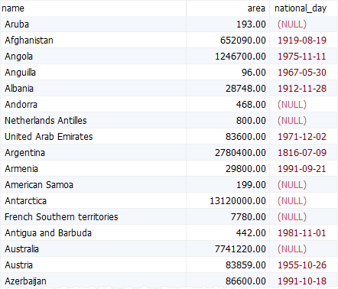Viewport: 338px width, 289px height.
Task: Click the Netherlands Antilles name cell
Action: click(93, 121)
